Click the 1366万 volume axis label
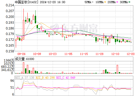 click(9, 60)
